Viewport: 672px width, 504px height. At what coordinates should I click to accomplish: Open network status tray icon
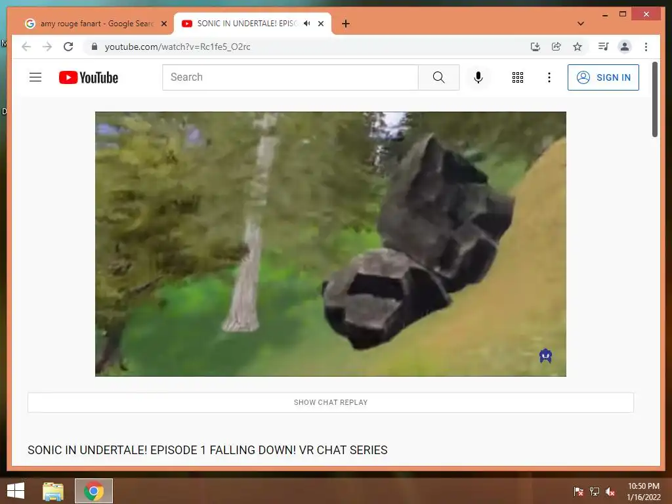click(595, 491)
